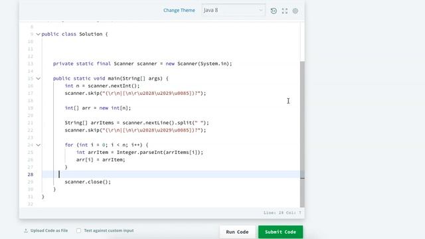Click the Test against custom input label
The image size is (425, 239).
pos(109,230)
